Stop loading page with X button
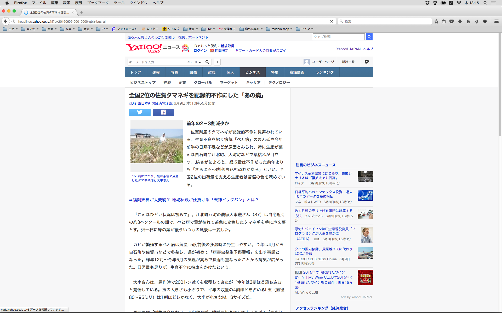This screenshot has height=313, width=502. [x=331, y=21]
